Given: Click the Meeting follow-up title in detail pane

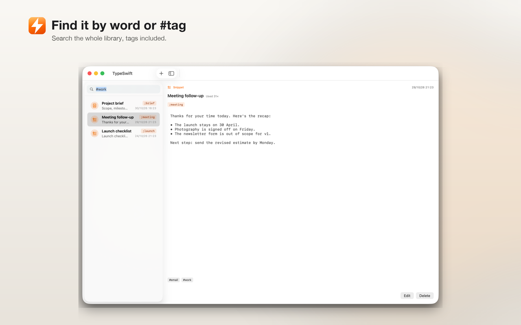Looking at the screenshot, I should click(x=186, y=96).
